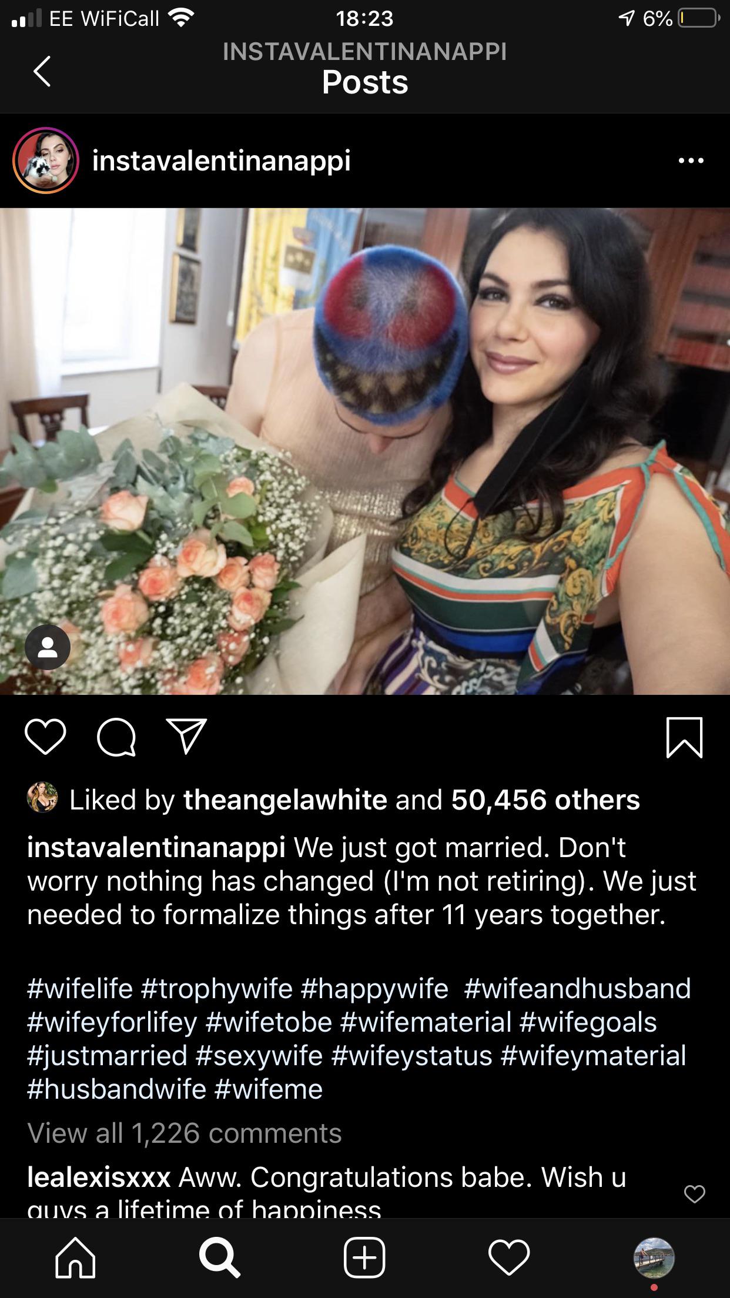View the 50,456 others who liked
This screenshot has width=730, height=1298.
click(x=545, y=800)
